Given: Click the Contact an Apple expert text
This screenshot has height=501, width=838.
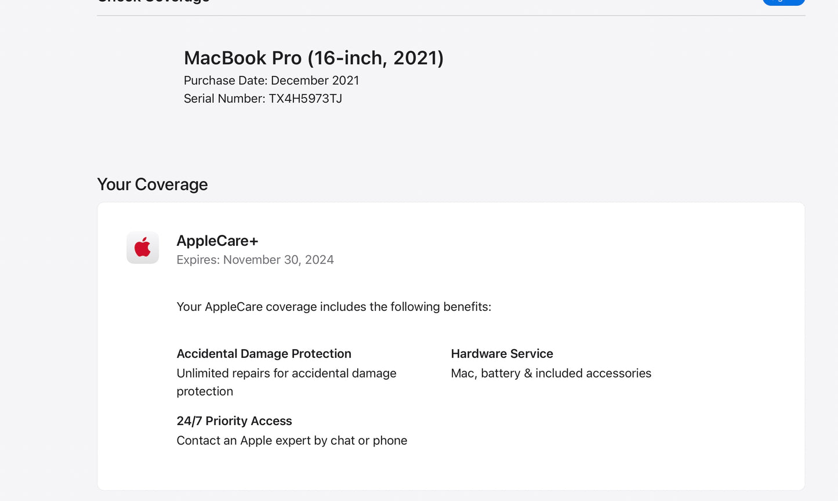Looking at the screenshot, I should [292, 440].
